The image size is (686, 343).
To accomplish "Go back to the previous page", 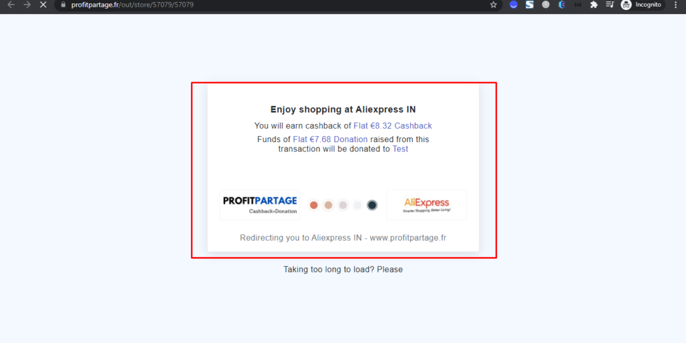I will [11, 5].
